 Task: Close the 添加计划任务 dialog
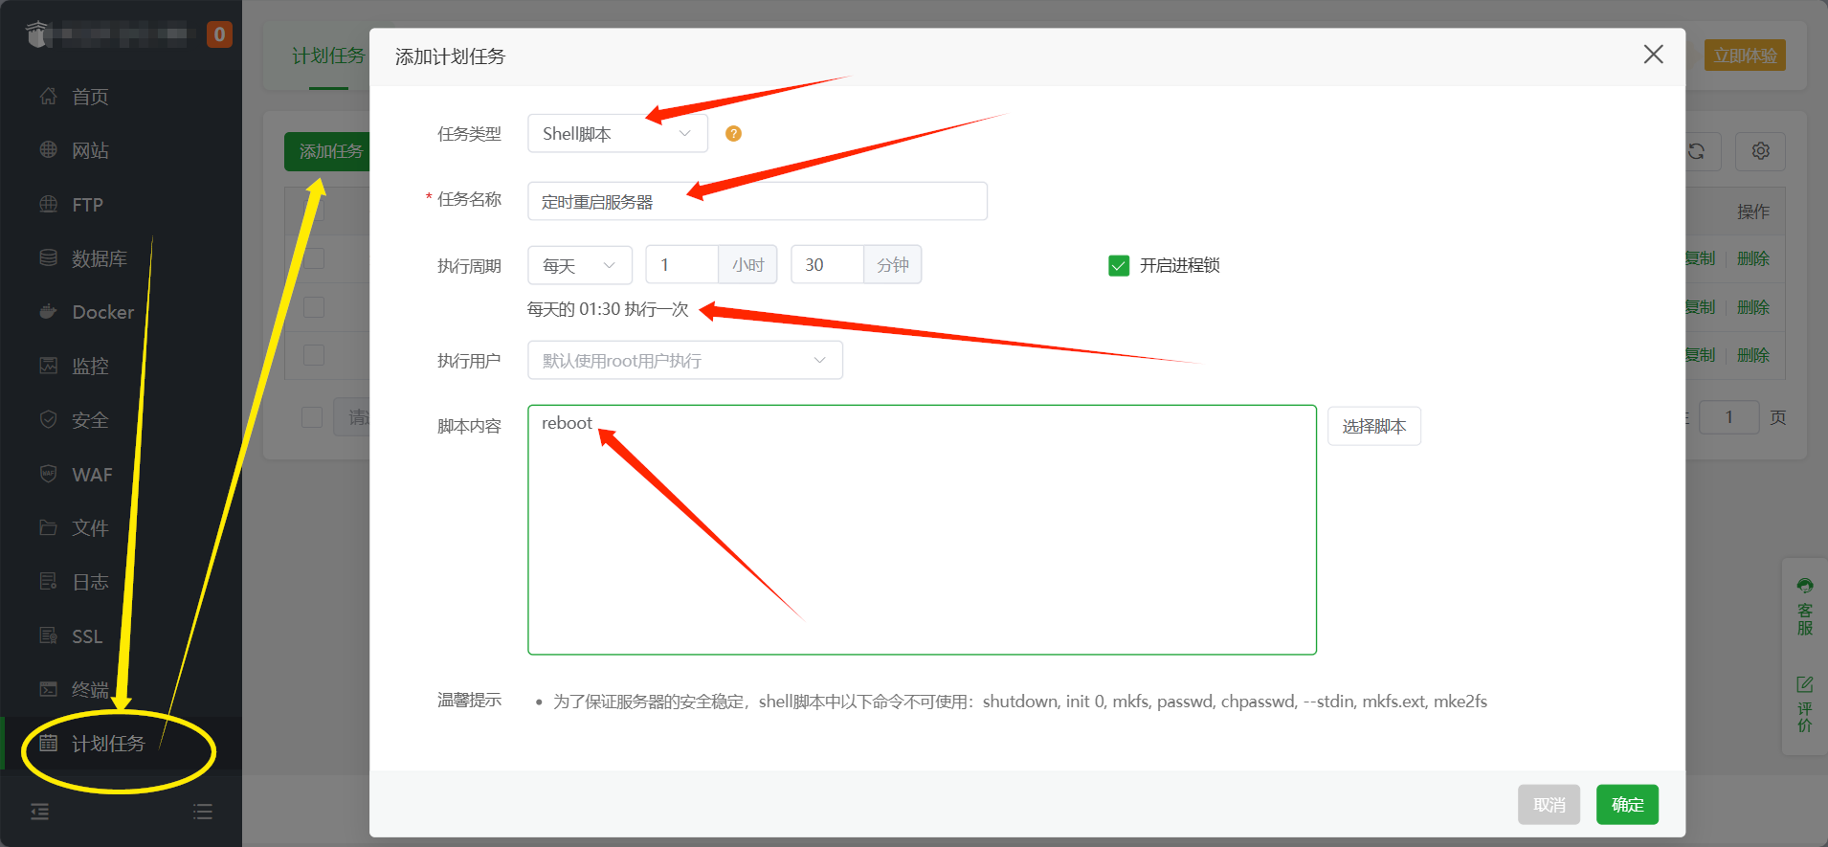point(1653,55)
